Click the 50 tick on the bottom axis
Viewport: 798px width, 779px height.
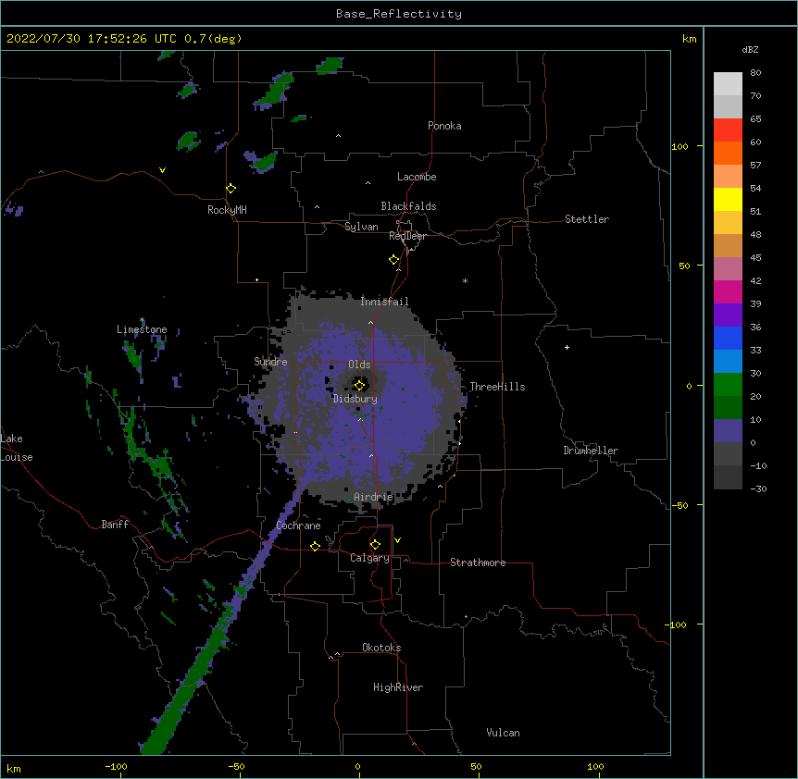(x=477, y=766)
